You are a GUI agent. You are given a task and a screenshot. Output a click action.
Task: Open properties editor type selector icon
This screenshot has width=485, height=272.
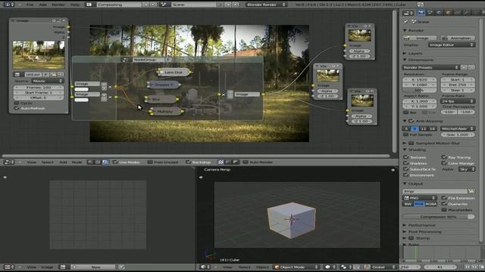coord(408,13)
